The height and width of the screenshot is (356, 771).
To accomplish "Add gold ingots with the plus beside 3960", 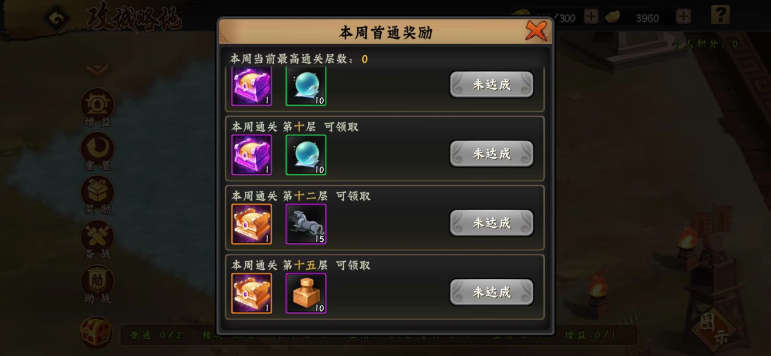I will coord(684,16).
